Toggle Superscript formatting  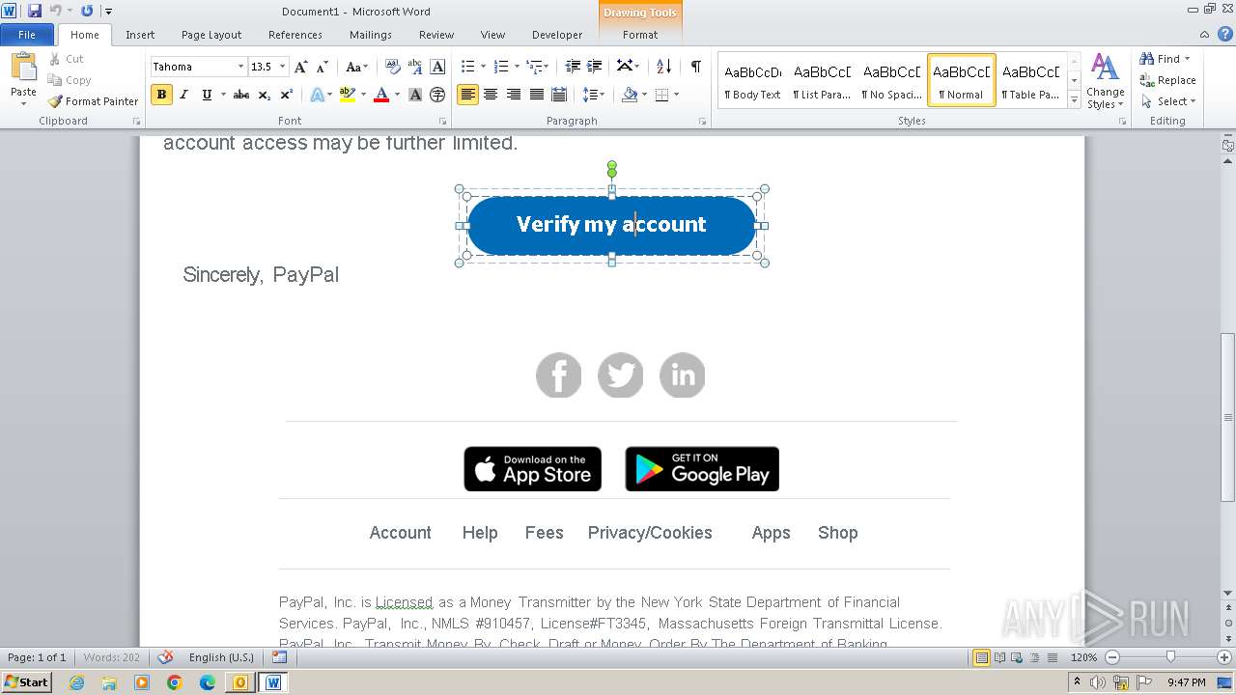pos(287,95)
